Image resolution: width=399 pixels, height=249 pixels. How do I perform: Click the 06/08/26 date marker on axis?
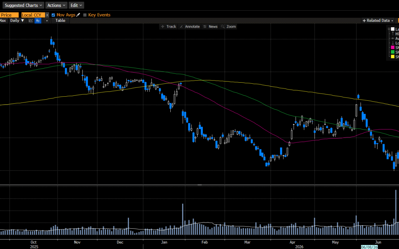click(369, 247)
